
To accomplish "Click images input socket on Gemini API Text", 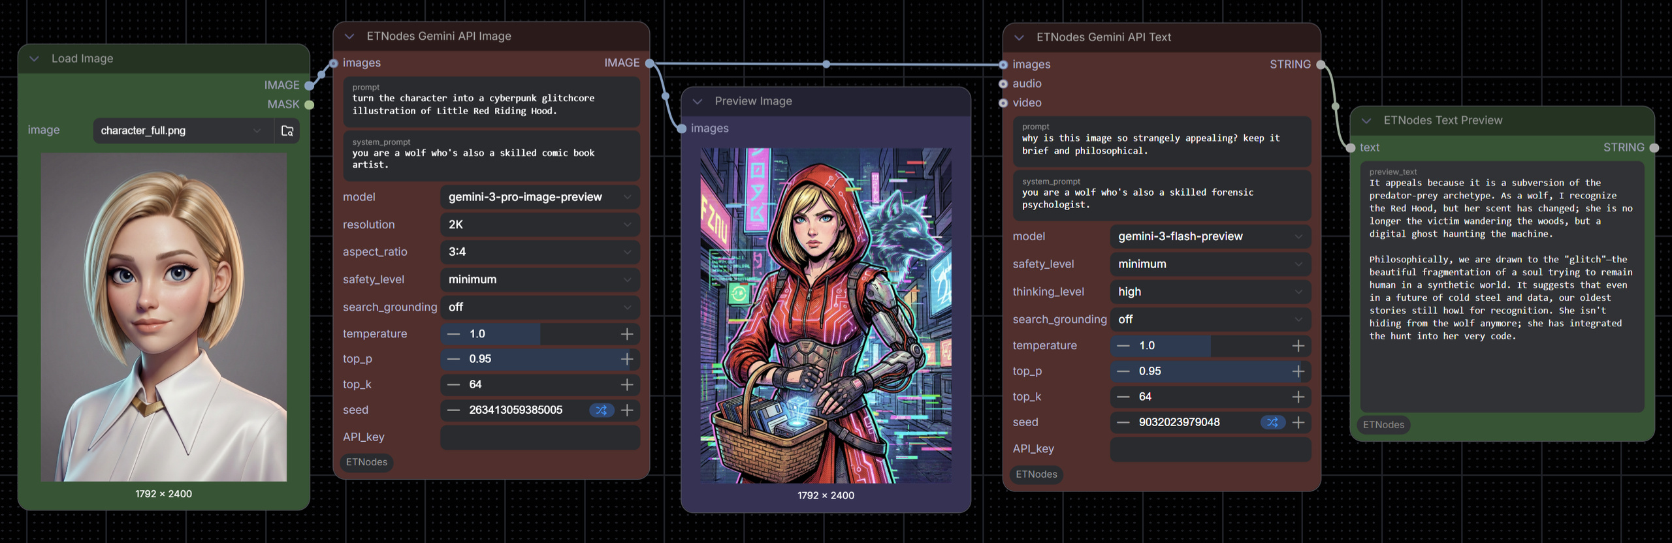I will pyautogui.click(x=1003, y=65).
